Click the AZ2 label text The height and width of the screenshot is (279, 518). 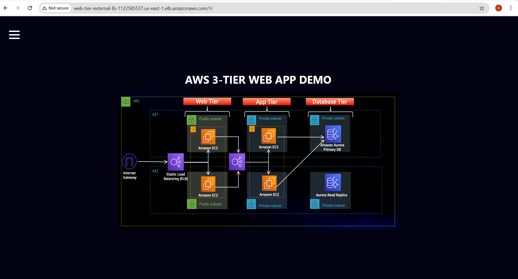(155, 171)
